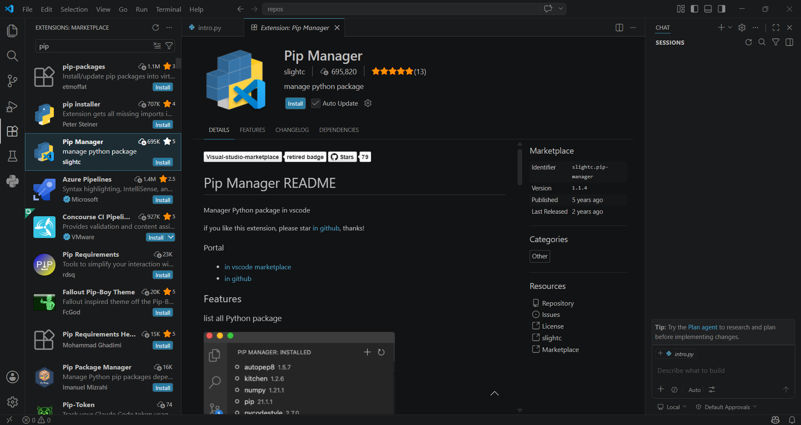Go back in navigation history

pyautogui.click(x=240, y=9)
